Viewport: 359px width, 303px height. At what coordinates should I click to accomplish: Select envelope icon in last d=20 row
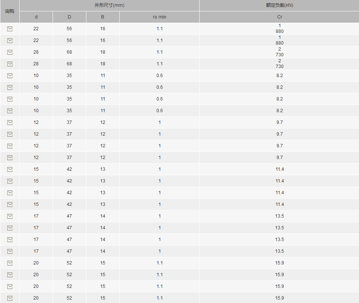point(10,298)
